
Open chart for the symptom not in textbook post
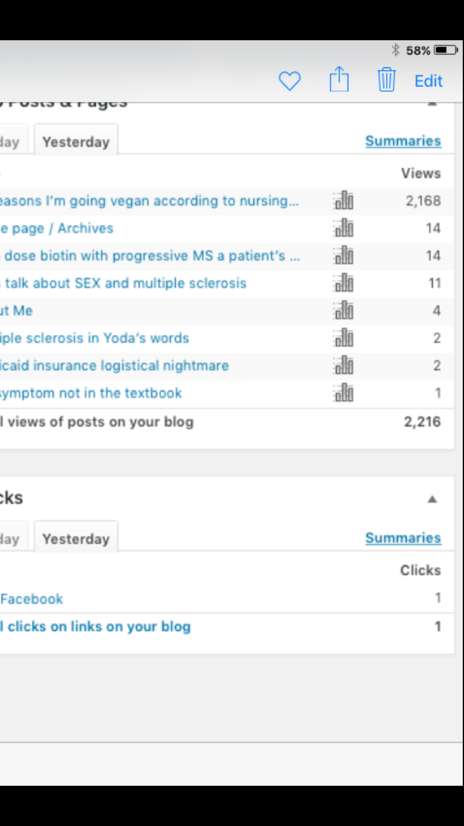point(343,393)
